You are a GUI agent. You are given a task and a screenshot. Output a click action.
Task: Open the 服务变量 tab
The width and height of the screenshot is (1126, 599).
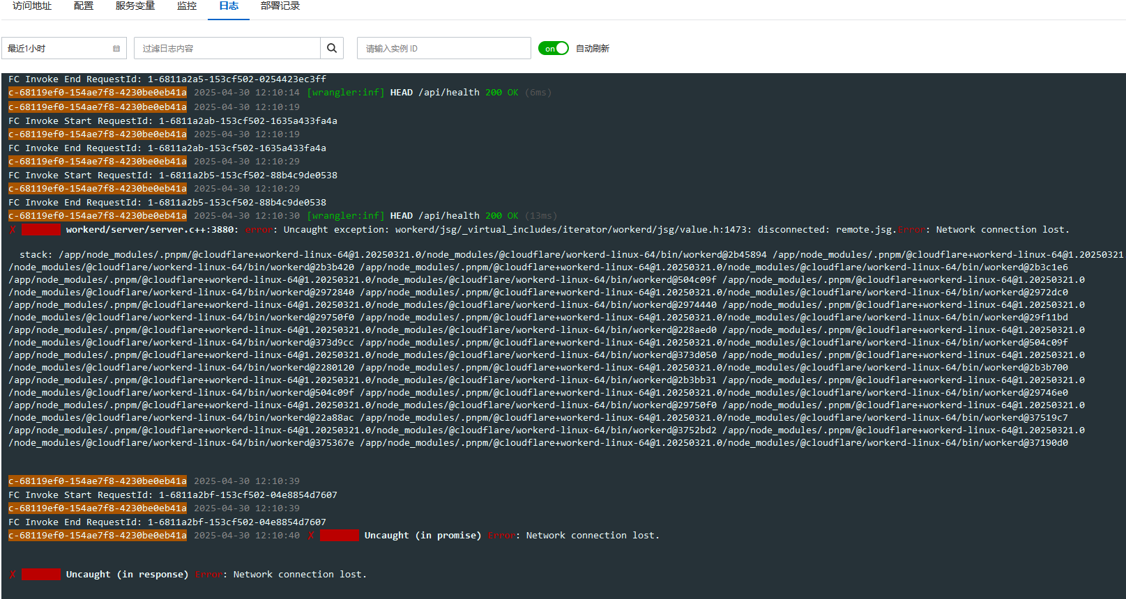pyautogui.click(x=135, y=6)
